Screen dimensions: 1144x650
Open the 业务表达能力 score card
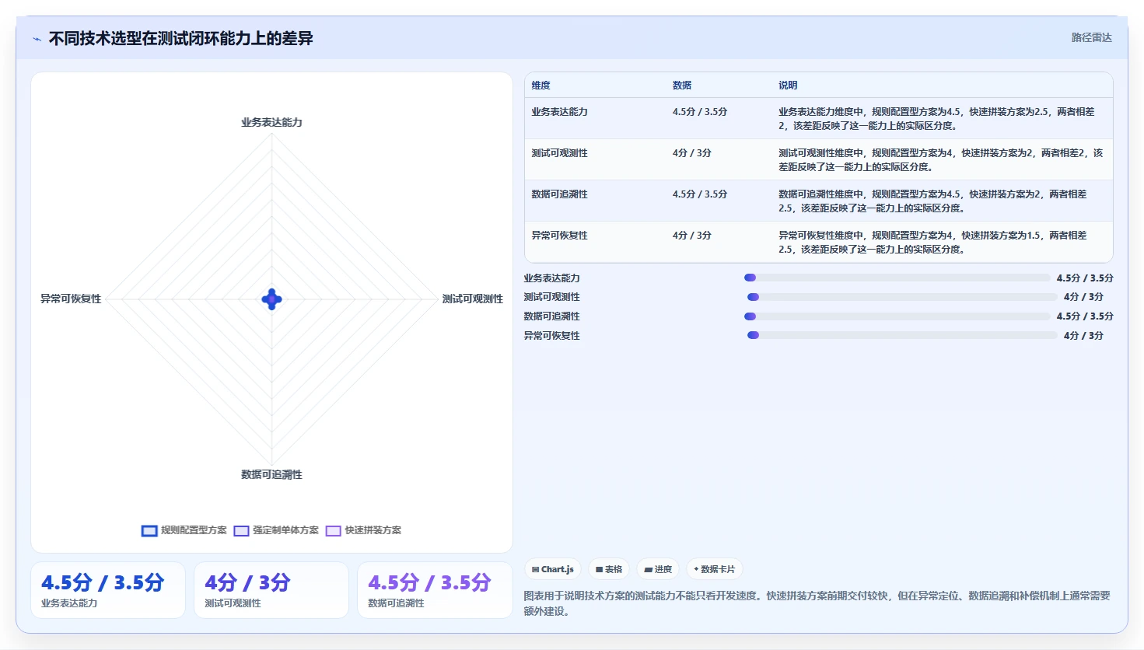tap(108, 590)
